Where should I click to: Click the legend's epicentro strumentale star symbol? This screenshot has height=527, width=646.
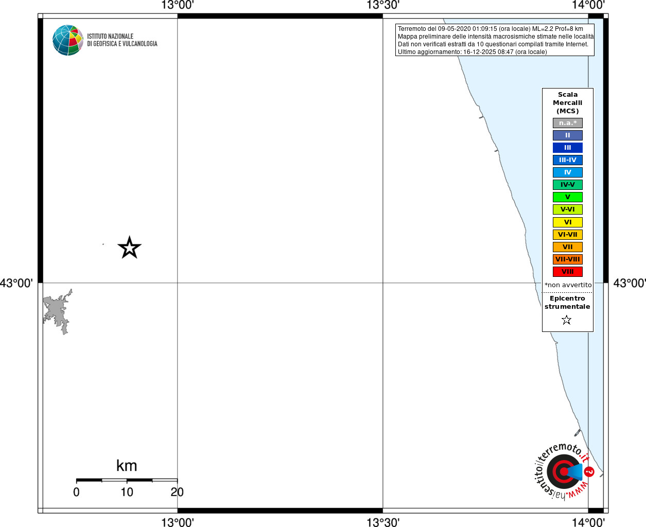(x=567, y=320)
